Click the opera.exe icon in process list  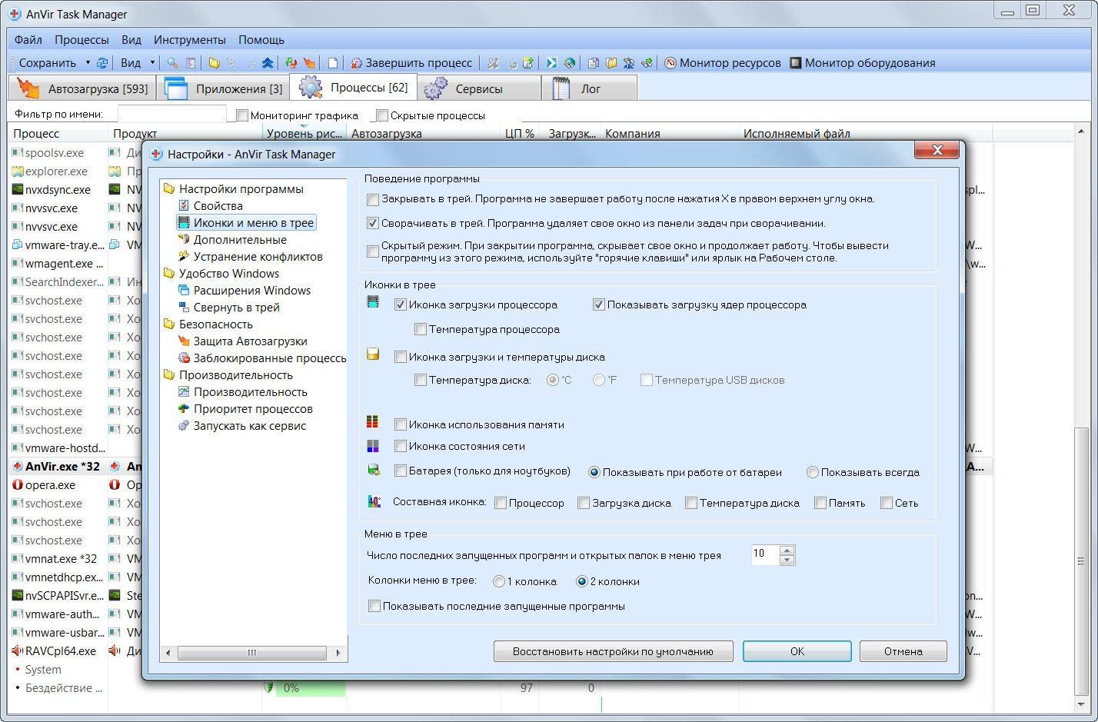coord(18,485)
